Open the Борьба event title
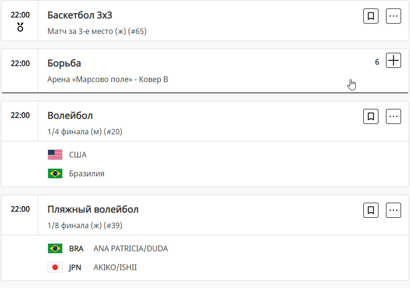410x288 pixels. 65,63
